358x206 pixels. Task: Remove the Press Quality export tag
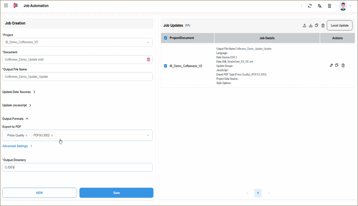tap(27, 135)
